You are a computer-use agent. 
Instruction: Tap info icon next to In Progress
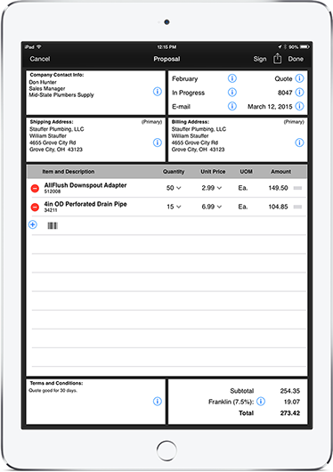(231, 92)
